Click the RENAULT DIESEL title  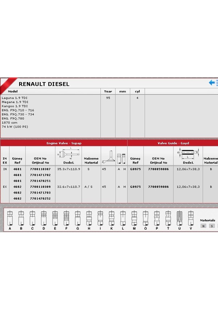[44, 84]
